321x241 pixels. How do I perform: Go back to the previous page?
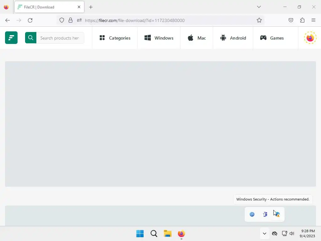point(8,20)
